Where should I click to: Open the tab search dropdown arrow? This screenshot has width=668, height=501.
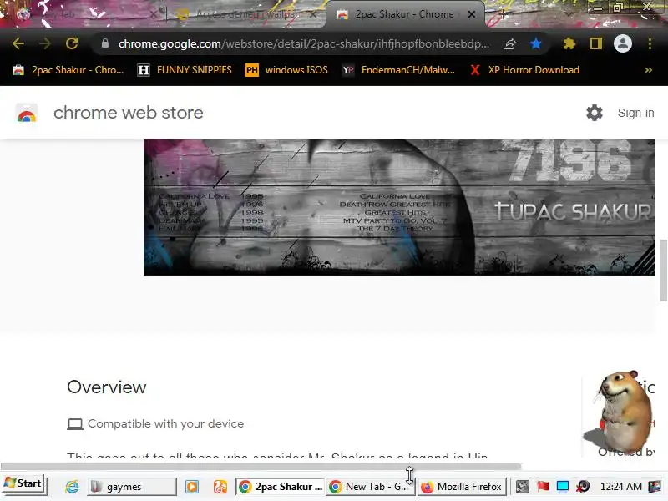tap(569, 14)
